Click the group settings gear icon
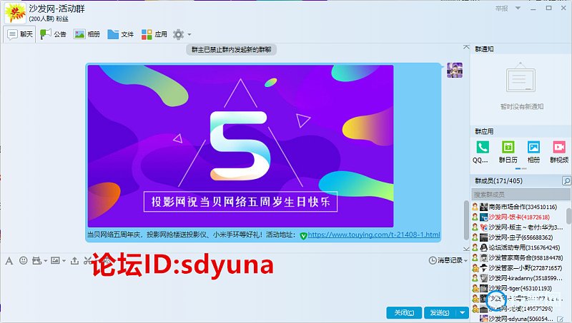The height and width of the screenshot is (323, 572). point(178,34)
